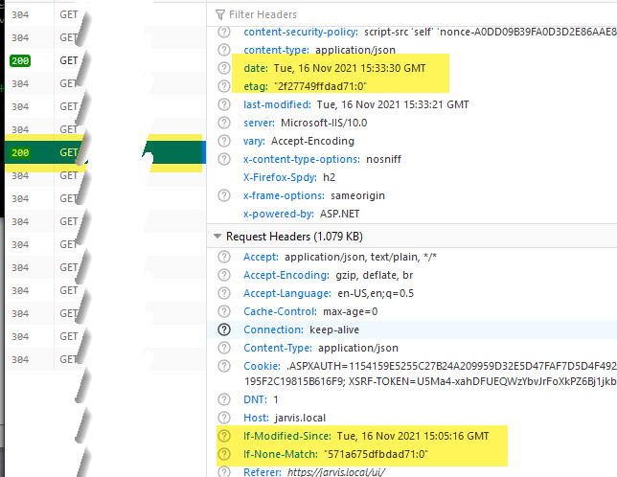Viewport: 617px width, 477px height.
Task: Click the funnel icon beside Filter Headers
Action: 220,15
